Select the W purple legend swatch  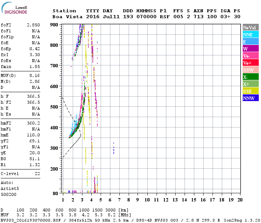pyautogui.click(x=251, y=49)
